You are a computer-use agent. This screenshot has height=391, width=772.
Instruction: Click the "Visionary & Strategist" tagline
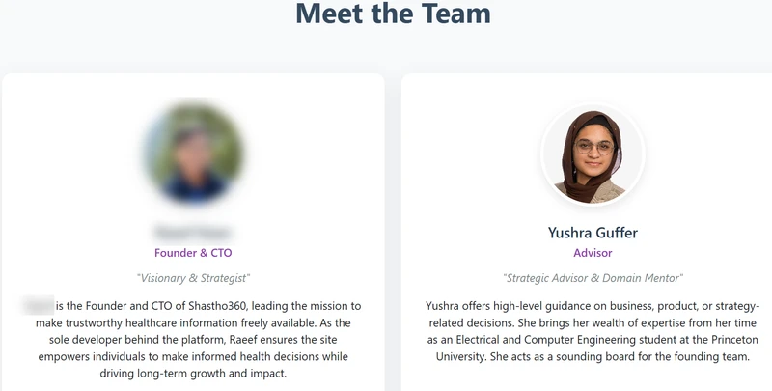click(193, 278)
